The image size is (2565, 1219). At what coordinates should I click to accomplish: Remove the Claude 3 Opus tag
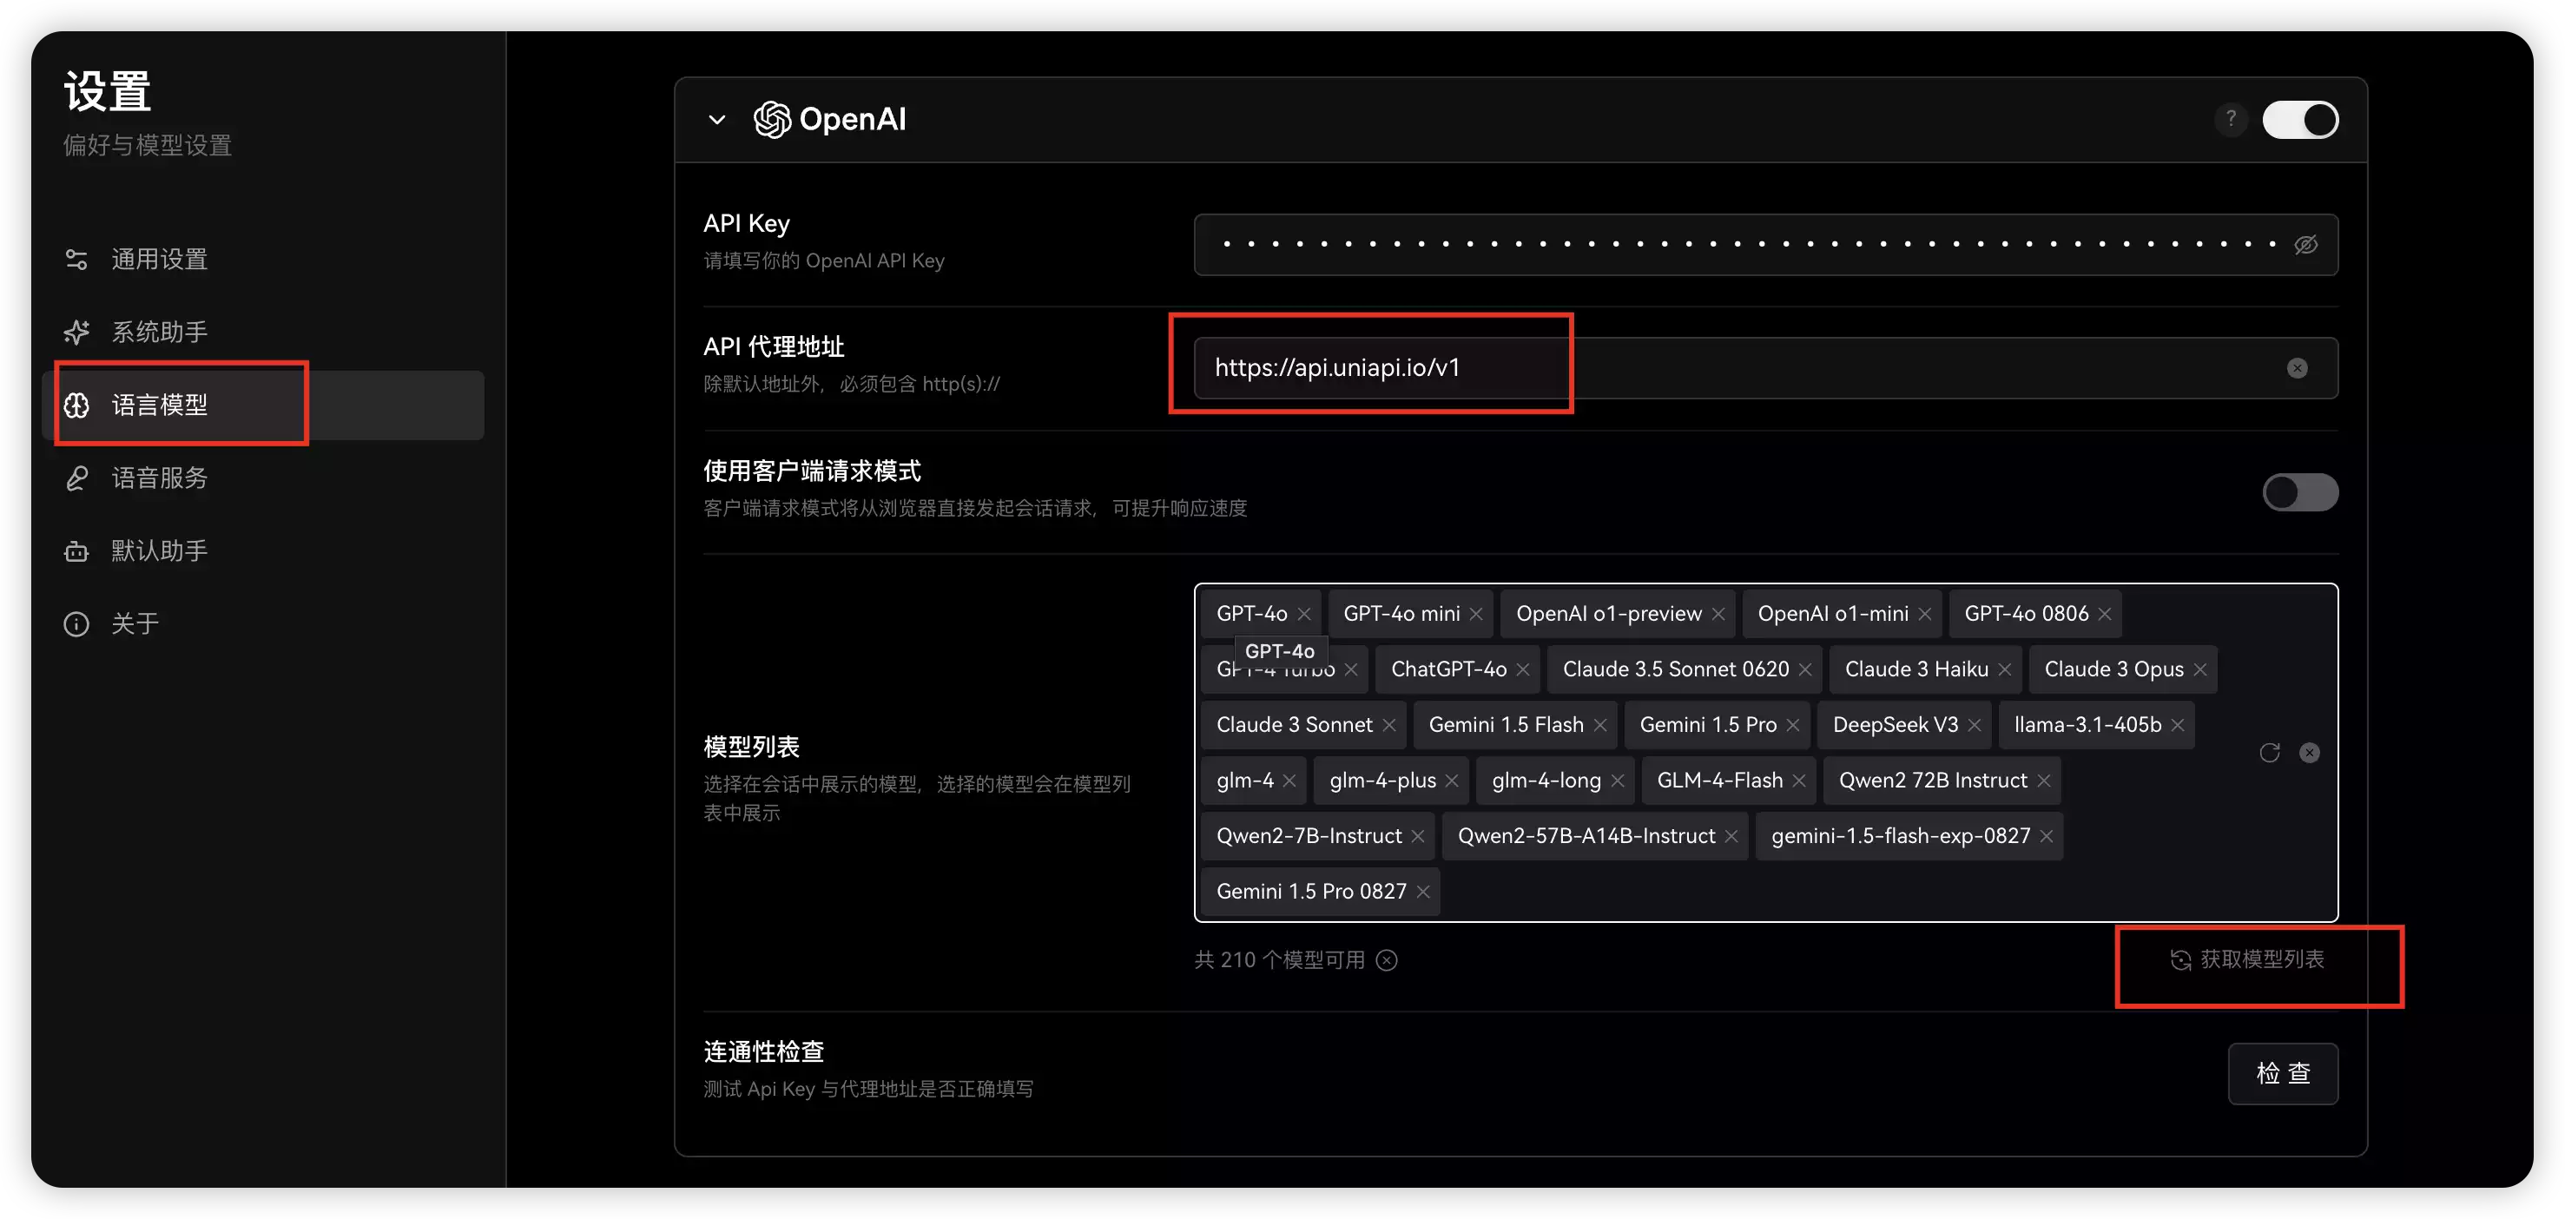[2199, 670]
